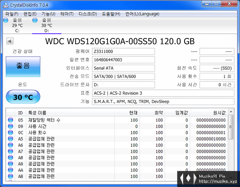Open the 테마(T) menu

tap(67, 14)
